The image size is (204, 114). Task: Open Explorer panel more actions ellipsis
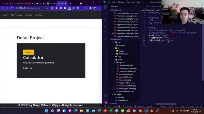[136, 6]
